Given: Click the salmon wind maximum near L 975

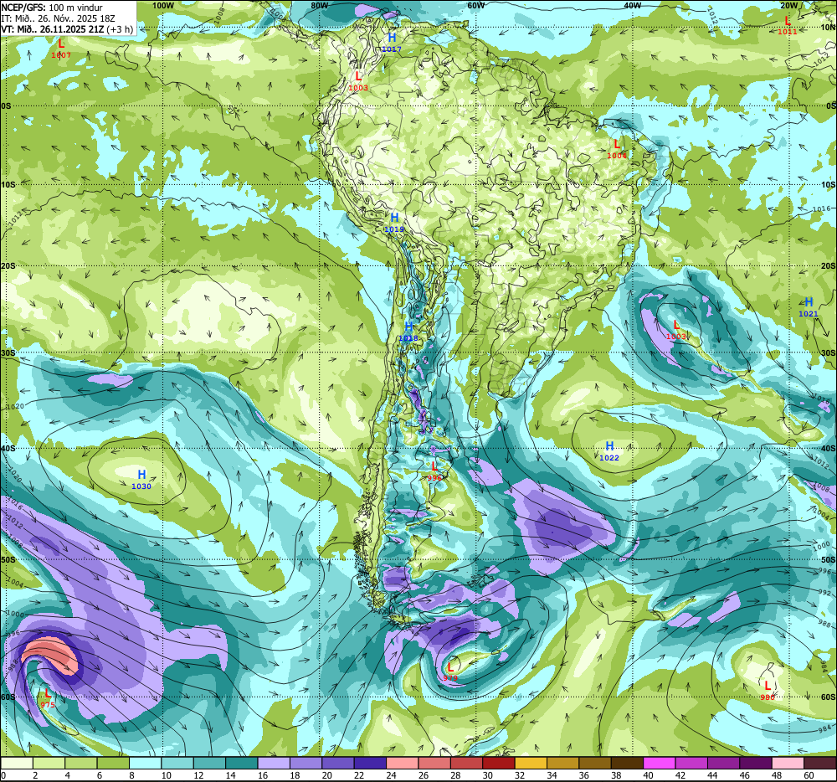Looking at the screenshot, I should pos(51,655).
